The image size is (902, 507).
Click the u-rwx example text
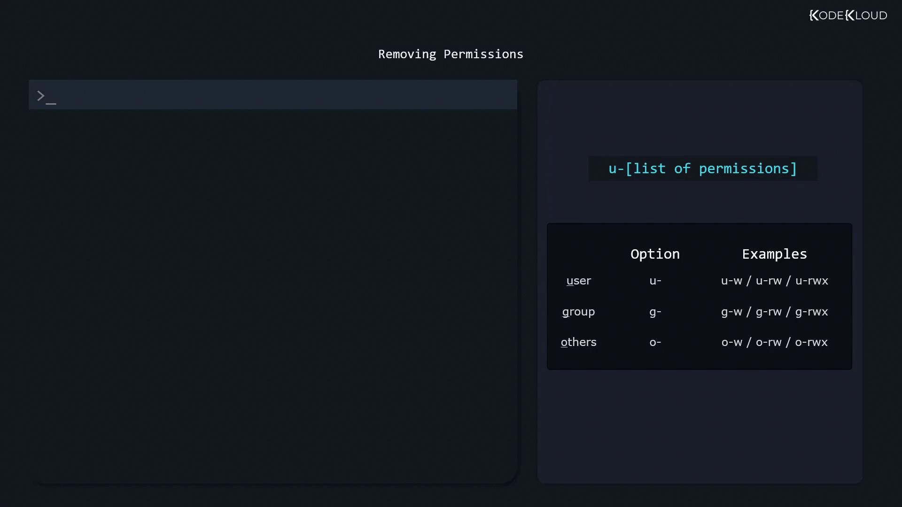click(x=811, y=281)
